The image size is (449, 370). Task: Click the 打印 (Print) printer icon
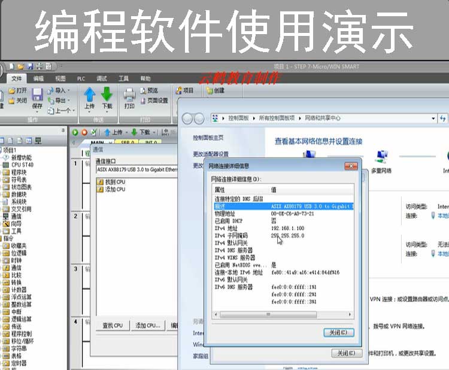coord(129,95)
